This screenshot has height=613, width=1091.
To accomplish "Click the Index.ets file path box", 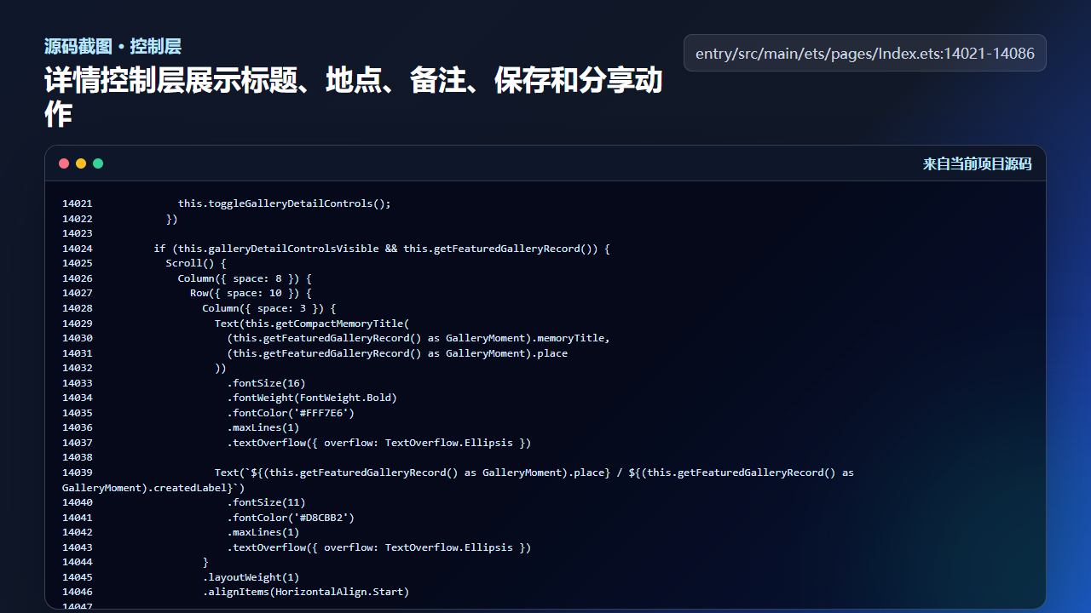I will [x=865, y=53].
